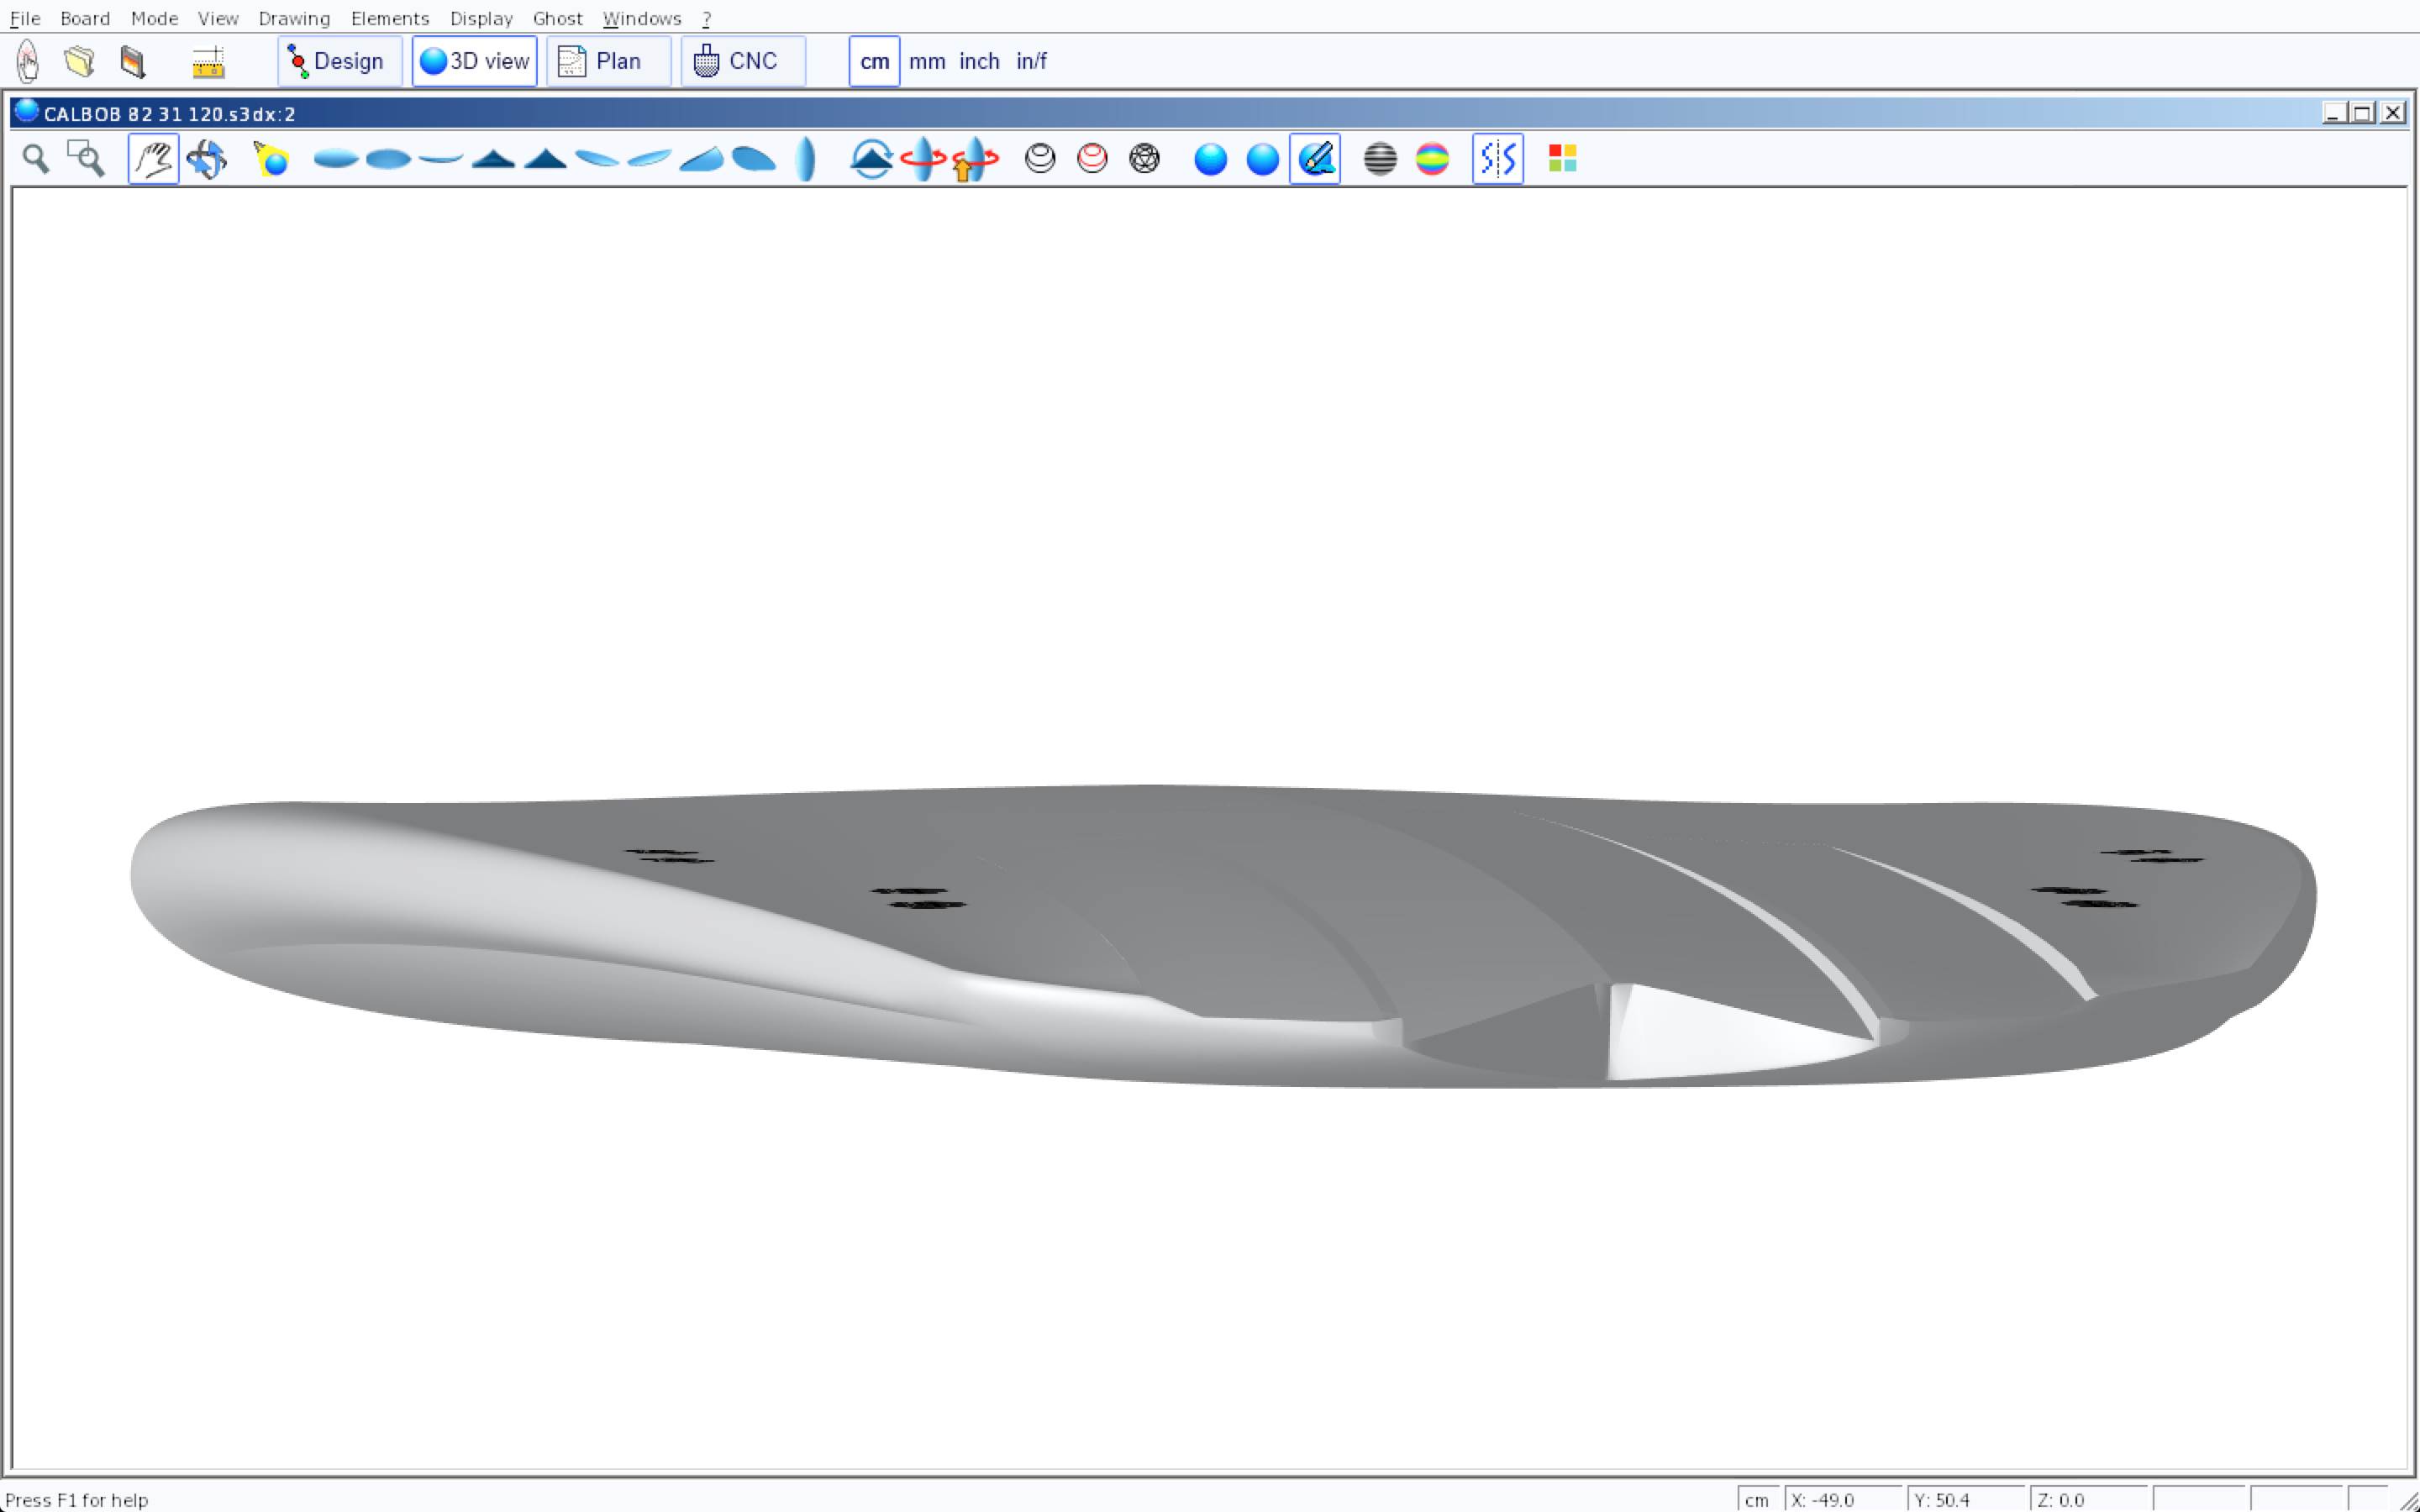Click the light source position icon
Screen dimensions: 2420x1512
271,159
